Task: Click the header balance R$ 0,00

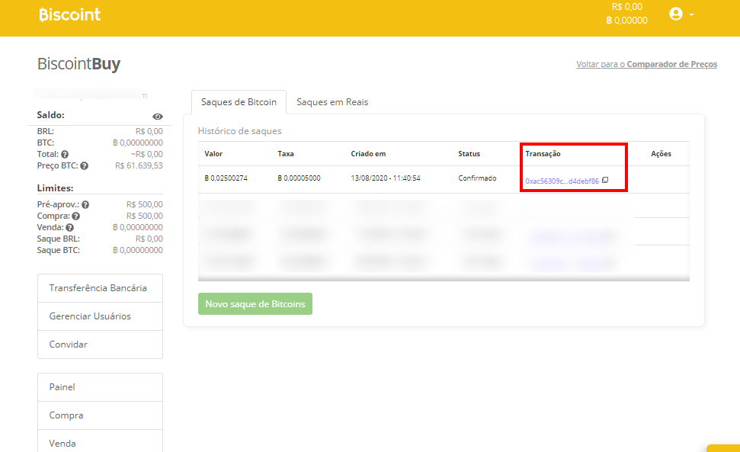Action: [626, 7]
